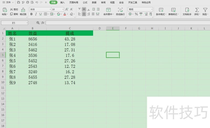Toggle align text left

(x=80, y=14)
